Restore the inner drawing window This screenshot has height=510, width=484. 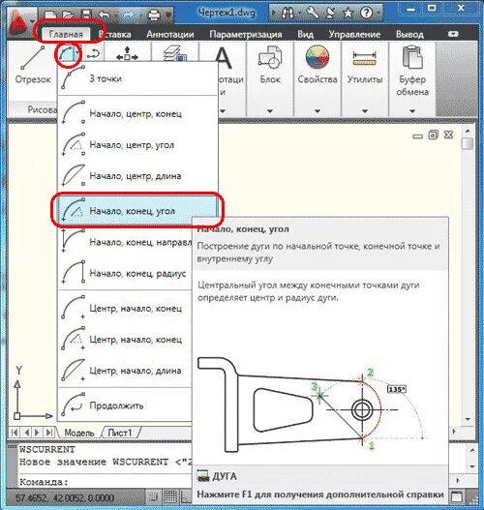pyautogui.click(x=433, y=135)
